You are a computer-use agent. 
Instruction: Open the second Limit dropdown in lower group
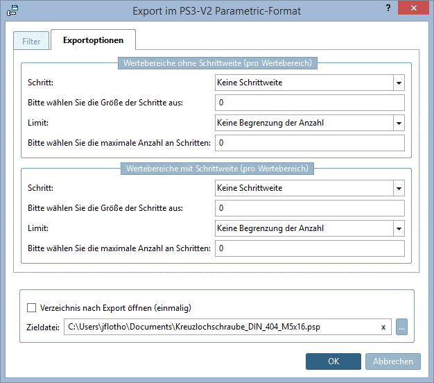[398, 228]
